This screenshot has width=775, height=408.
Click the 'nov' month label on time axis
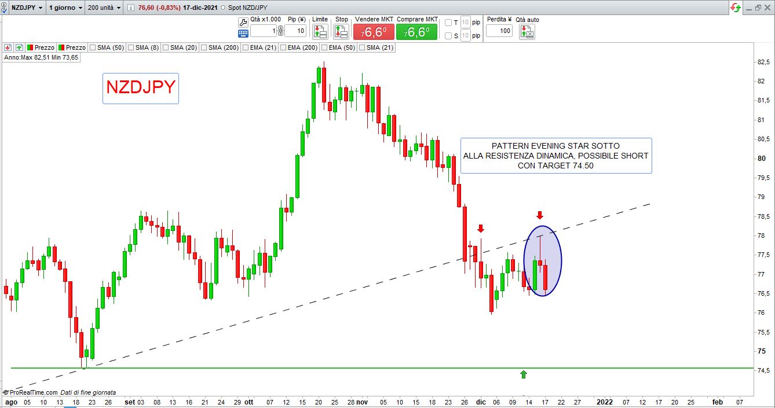click(362, 402)
